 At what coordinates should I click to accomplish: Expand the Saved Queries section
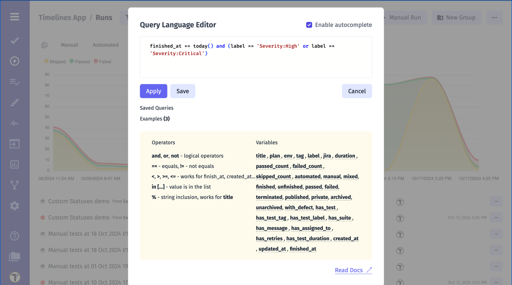click(156, 108)
